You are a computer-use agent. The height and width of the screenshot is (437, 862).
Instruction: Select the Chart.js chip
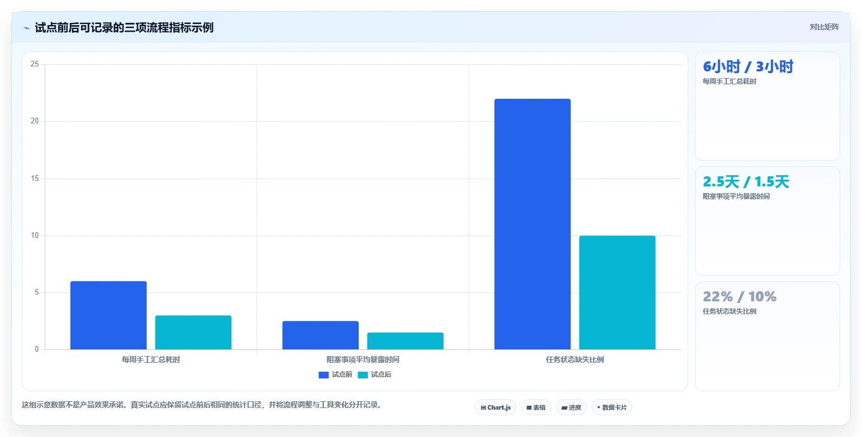click(496, 407)
